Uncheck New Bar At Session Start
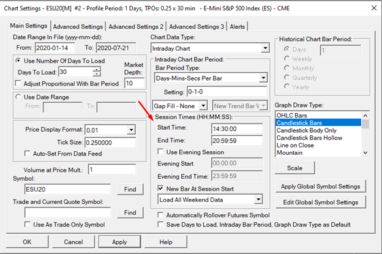Screen dimensions: 382x254 [x=161, y=189]
